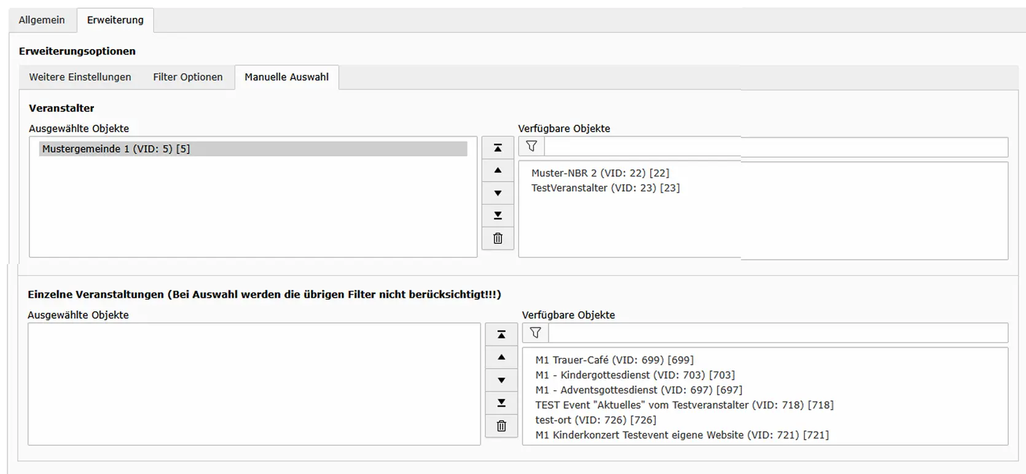This screenshot has height=474, width=1026.
Task: Remove Einzelne Veranstaltungen item with trash icon
Action: click(501, 425)
